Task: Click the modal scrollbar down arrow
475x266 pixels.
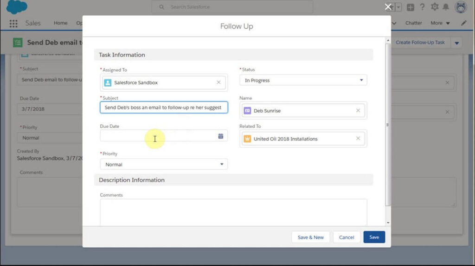Action: click(388, 223)
